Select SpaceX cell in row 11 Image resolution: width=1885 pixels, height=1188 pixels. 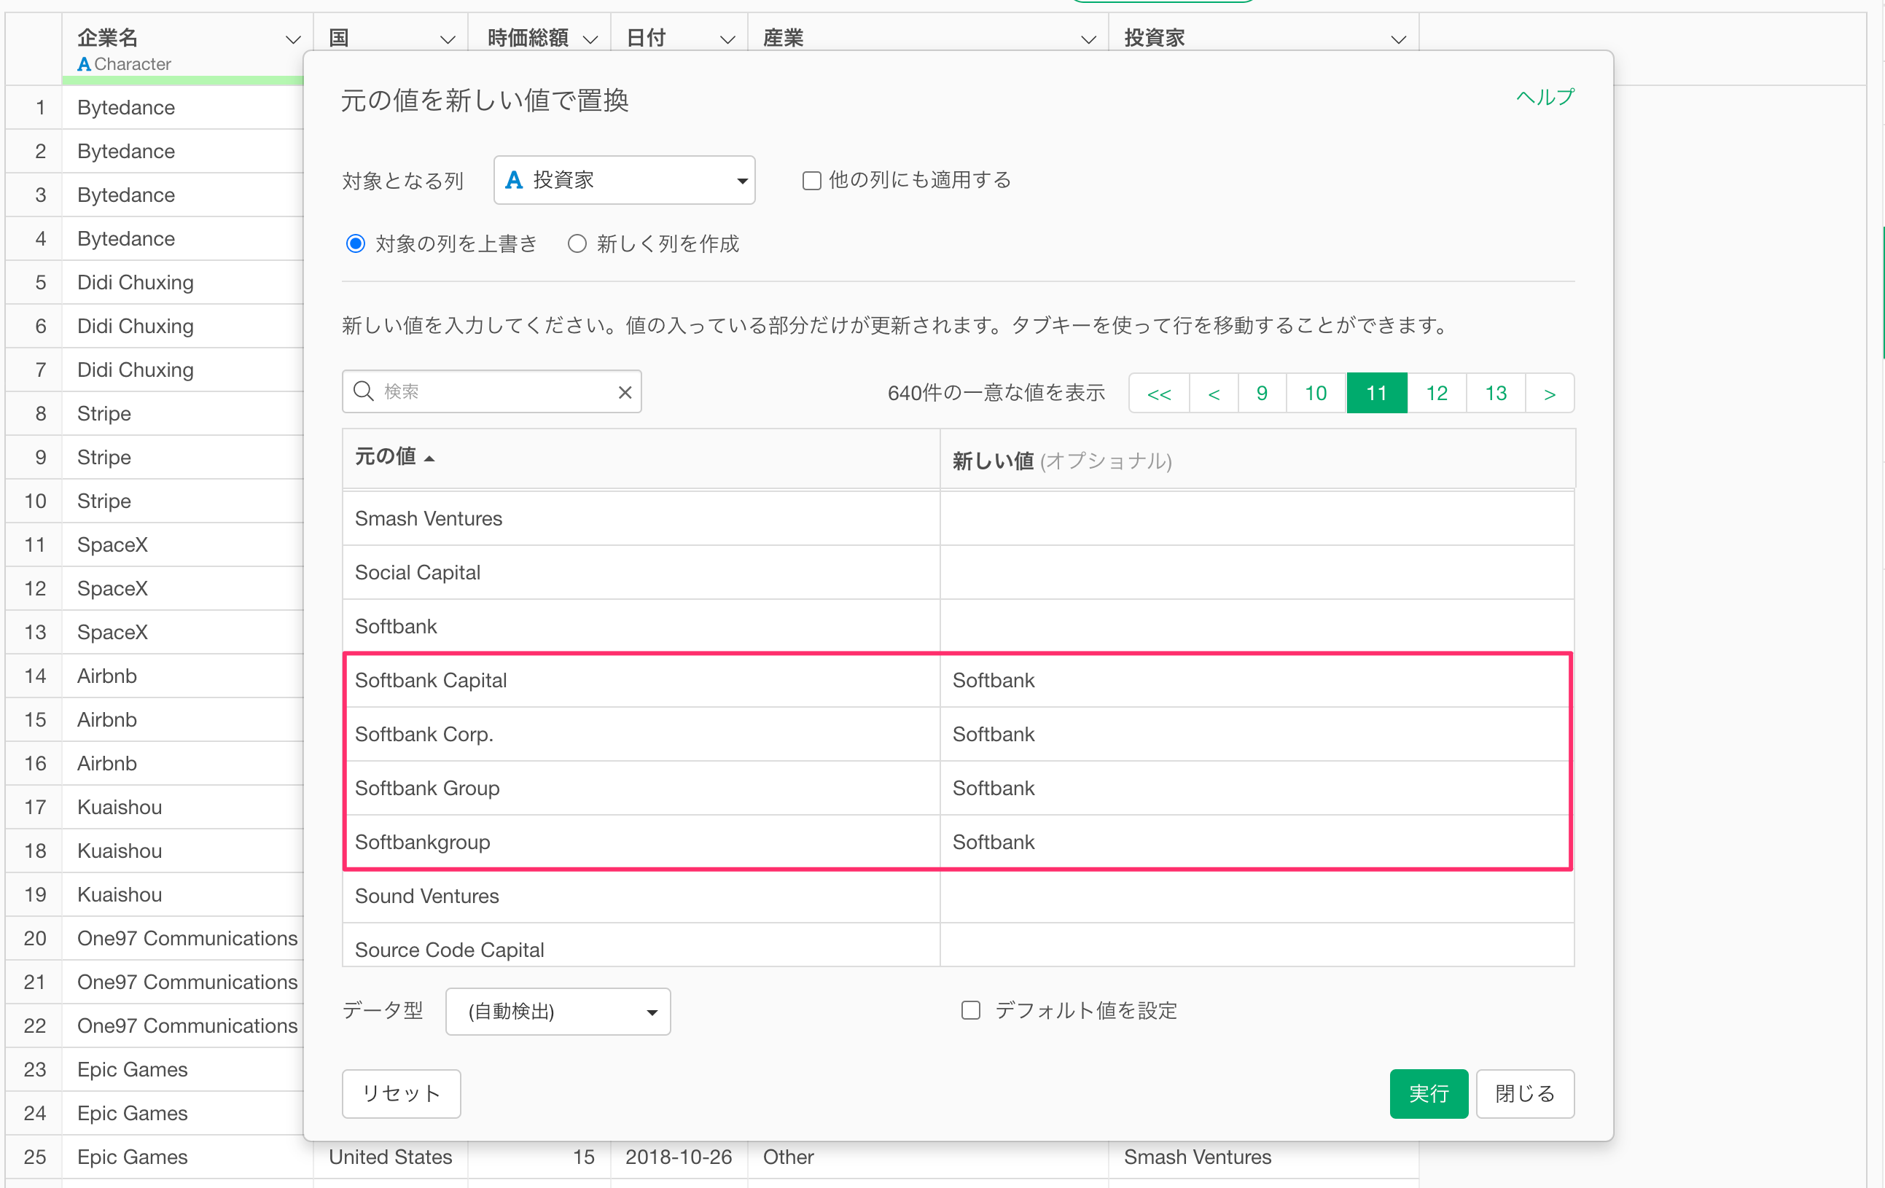[x=182, y=544]
